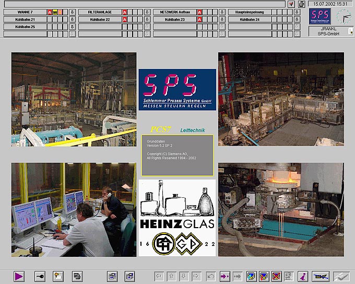
Task: Click the purple play arrow button
Action: click(19, 276)
